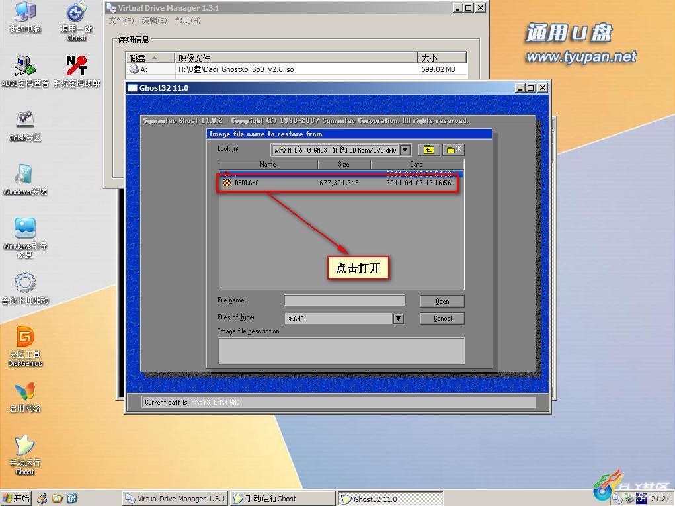Click the new folder icon in Ghost dialog
The width and height of the screenshot is (675, 506).
[x=454, y=150]
